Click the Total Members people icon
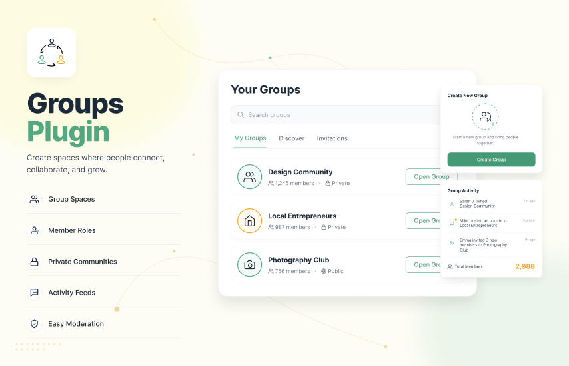Viewport: 569px width, 366px height. pos(450,266)
